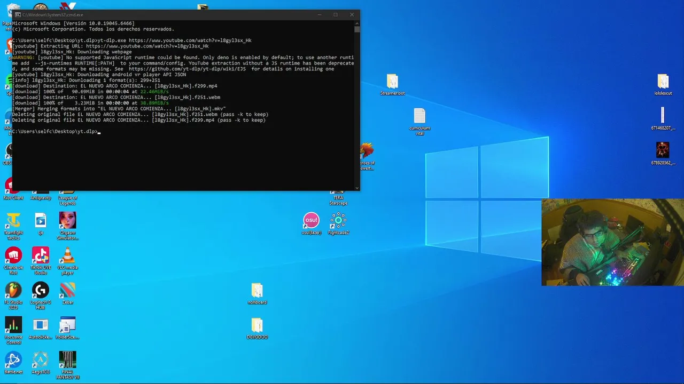Click the cmd.exe window title text
This screenshot has width=684, height=384.
(53, 15)
